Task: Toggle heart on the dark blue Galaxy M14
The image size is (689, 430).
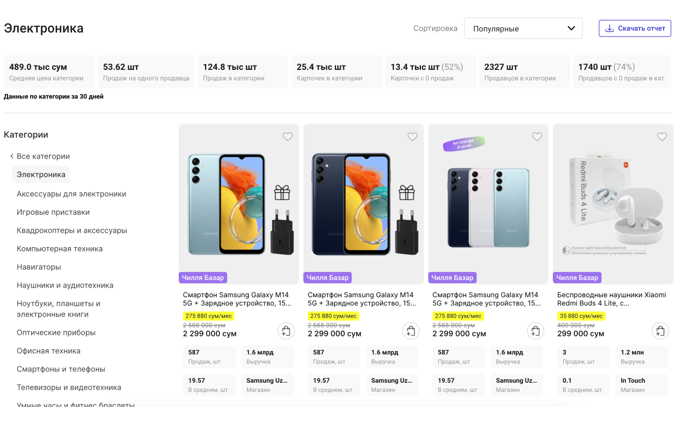Action: point(412,137)
